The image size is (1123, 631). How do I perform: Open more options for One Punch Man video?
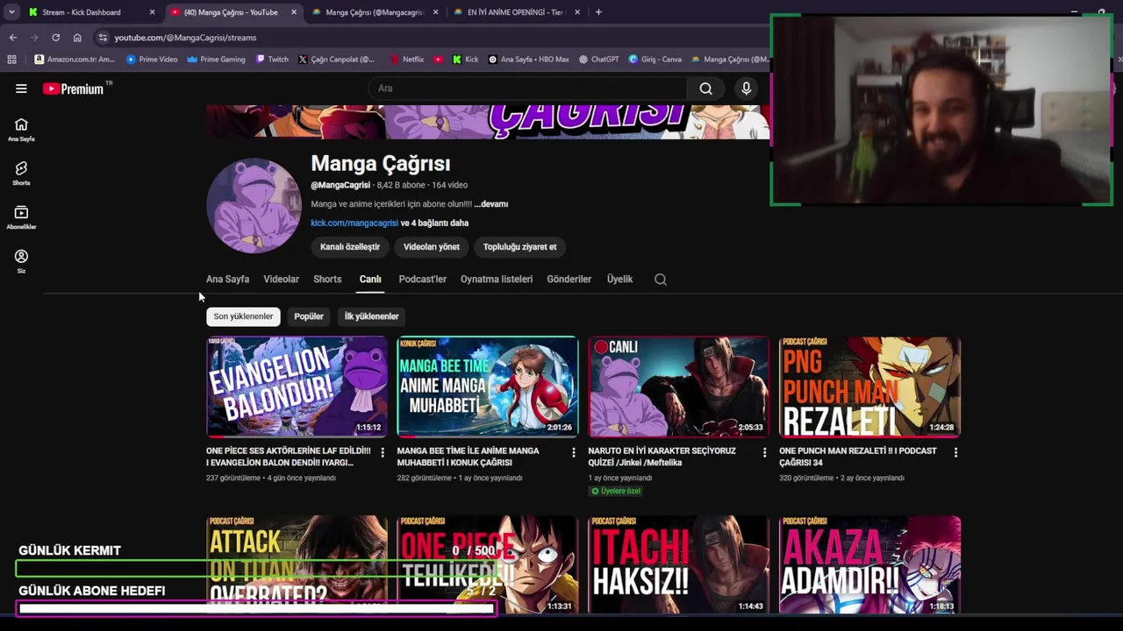[x=955, y=453]
